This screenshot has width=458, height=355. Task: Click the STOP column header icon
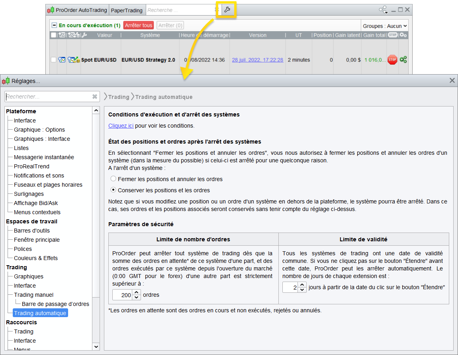point(393,35)
